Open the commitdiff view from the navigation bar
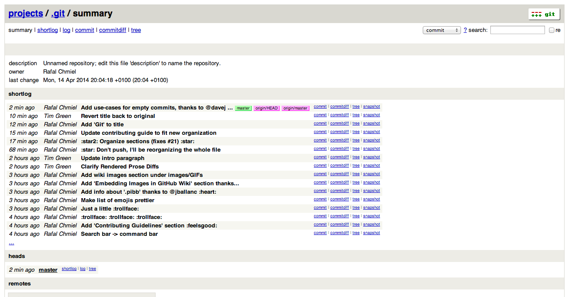The width and height of the screenshot is (569, 297). click(112, 30)
